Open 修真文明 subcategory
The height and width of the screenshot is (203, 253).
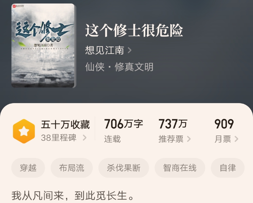(x=134, y=67)
